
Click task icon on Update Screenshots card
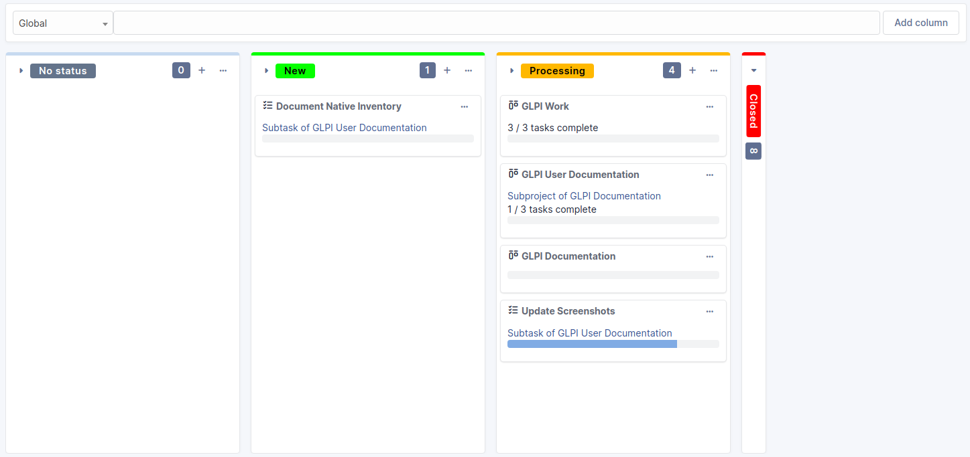513,310
